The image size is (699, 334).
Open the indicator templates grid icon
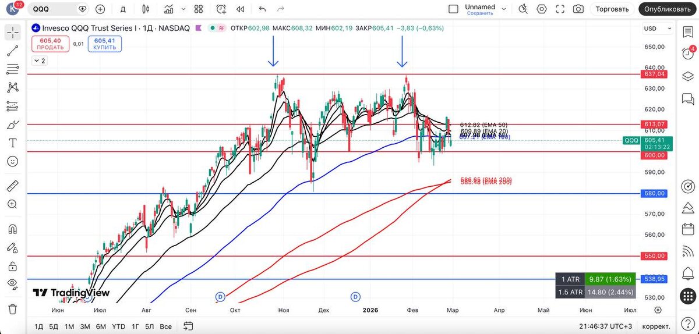[x=199, y=9]
